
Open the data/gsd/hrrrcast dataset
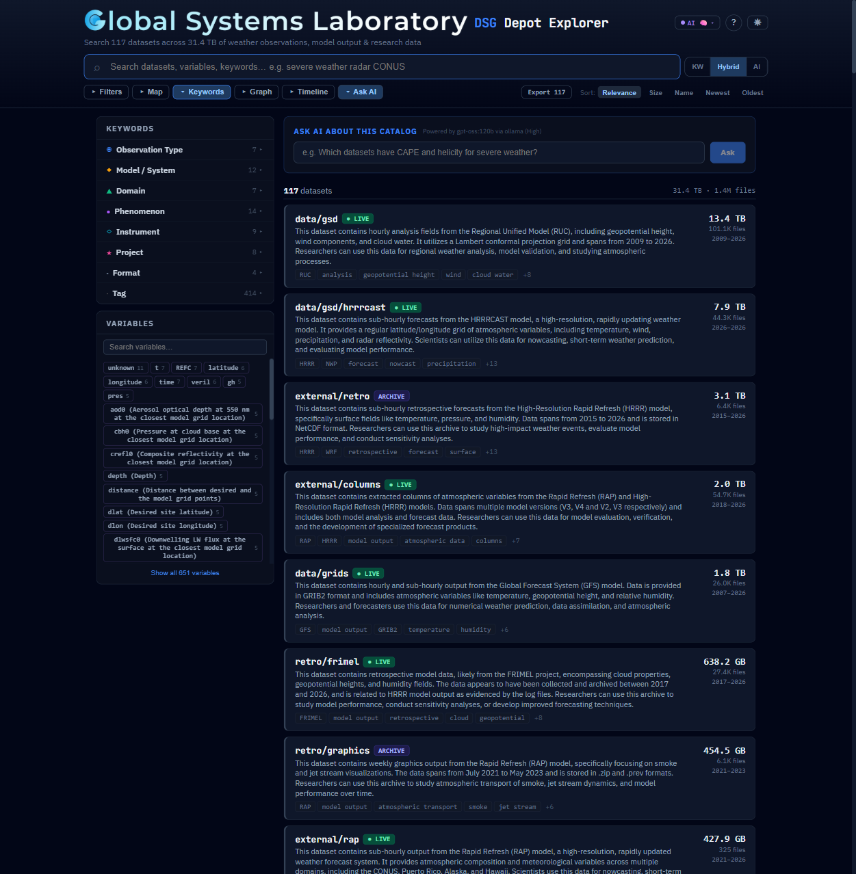click(x=340, y=308)
